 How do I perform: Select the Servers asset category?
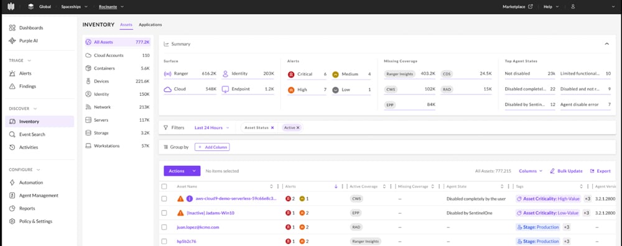click(118, 120)
